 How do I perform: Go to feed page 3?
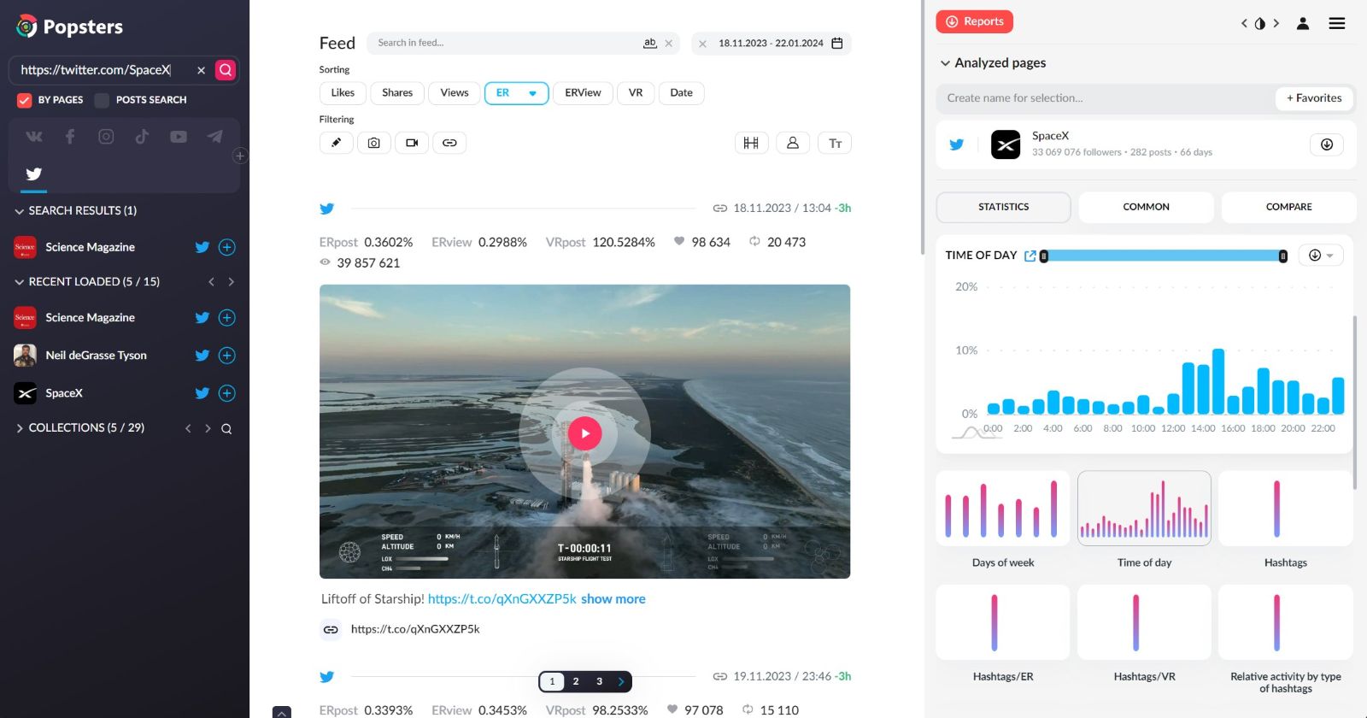click(x=600, y=681)
